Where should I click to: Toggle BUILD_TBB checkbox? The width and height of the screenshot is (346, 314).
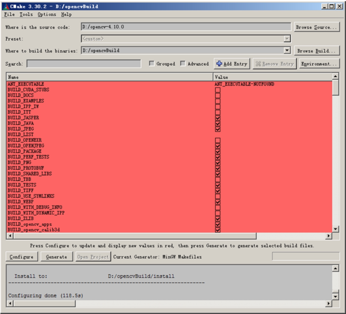coord(218,179)
